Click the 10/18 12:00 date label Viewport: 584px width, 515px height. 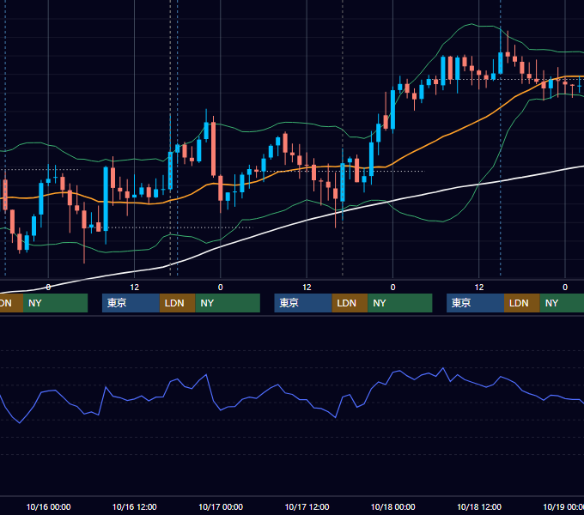tap(479, 506)
